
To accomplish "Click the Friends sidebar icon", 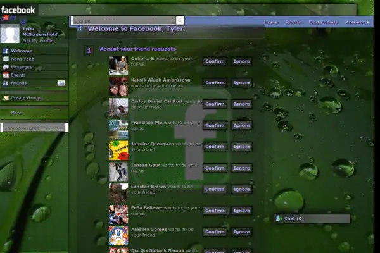I will (x=6, y=83).
